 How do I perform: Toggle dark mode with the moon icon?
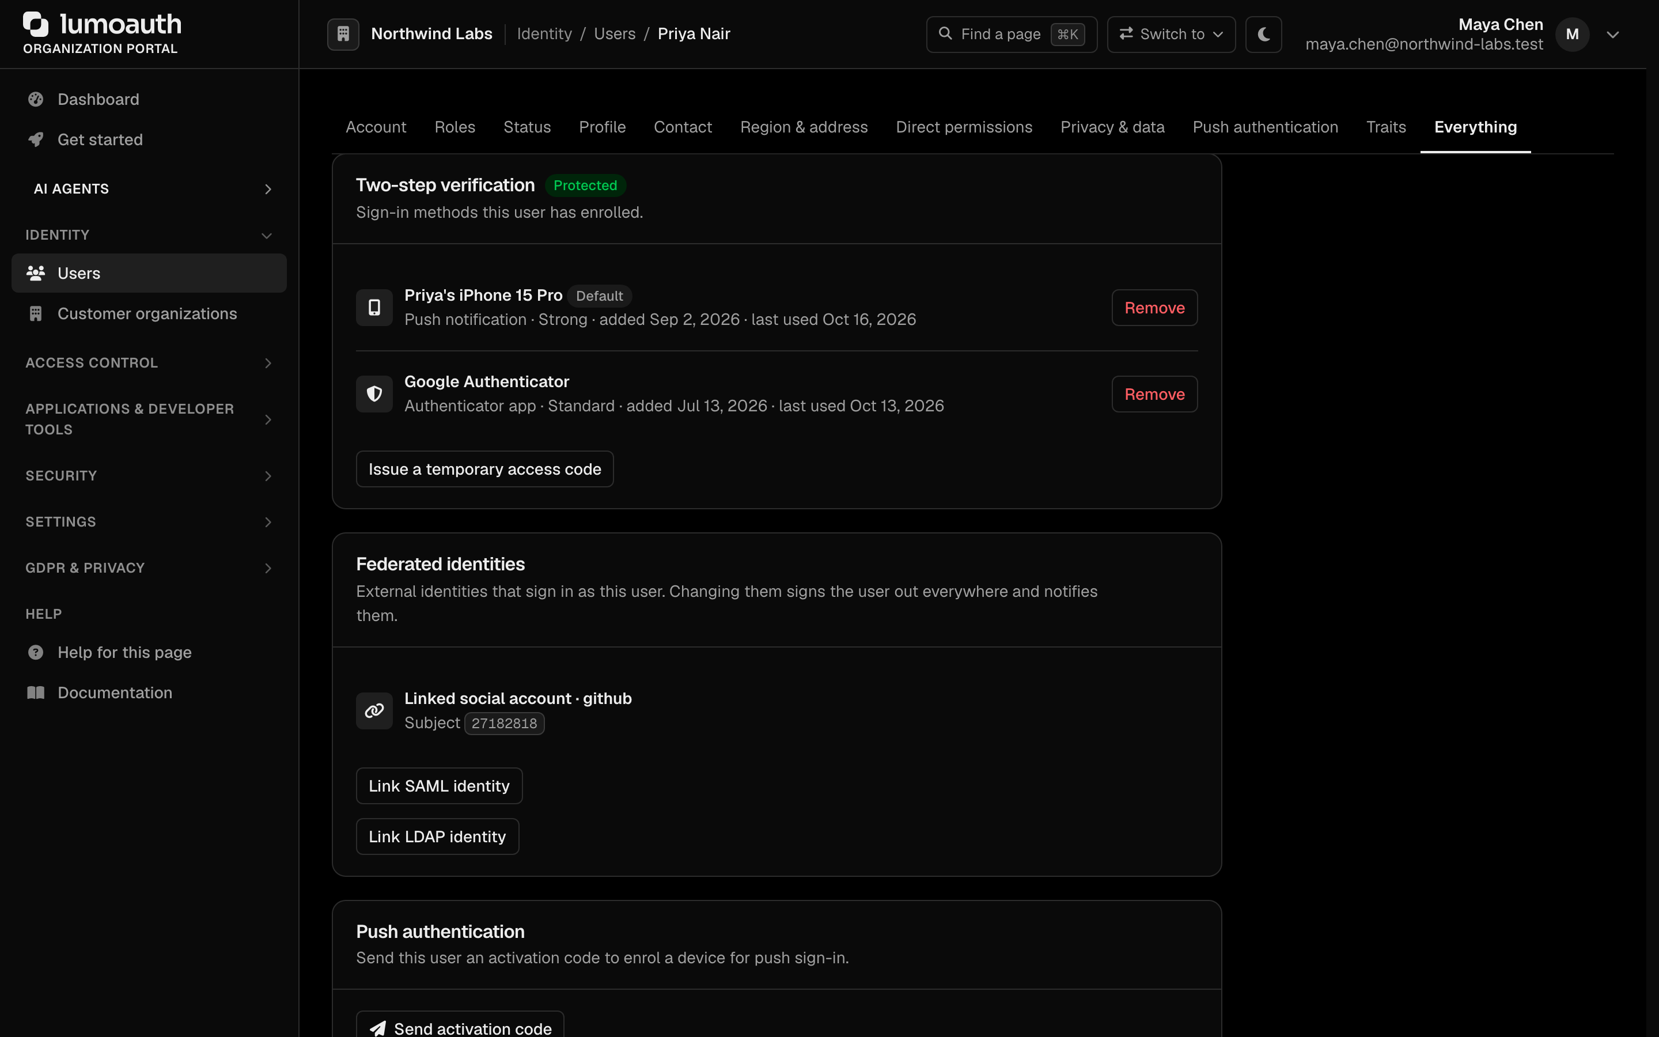(x=1263, y=35)
